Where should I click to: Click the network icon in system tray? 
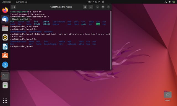(166, 2)
